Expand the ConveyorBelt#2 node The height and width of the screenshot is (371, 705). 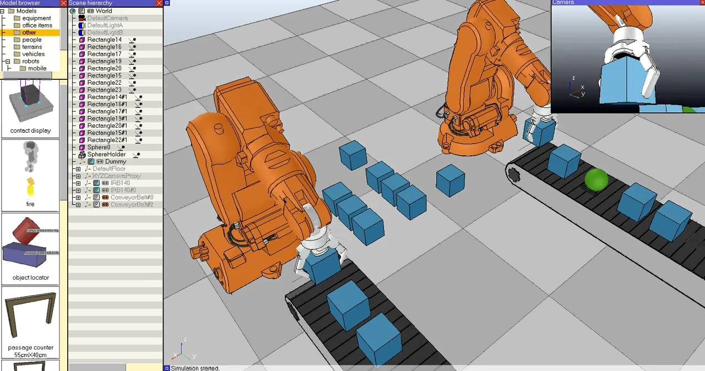[x=78, y=204]
